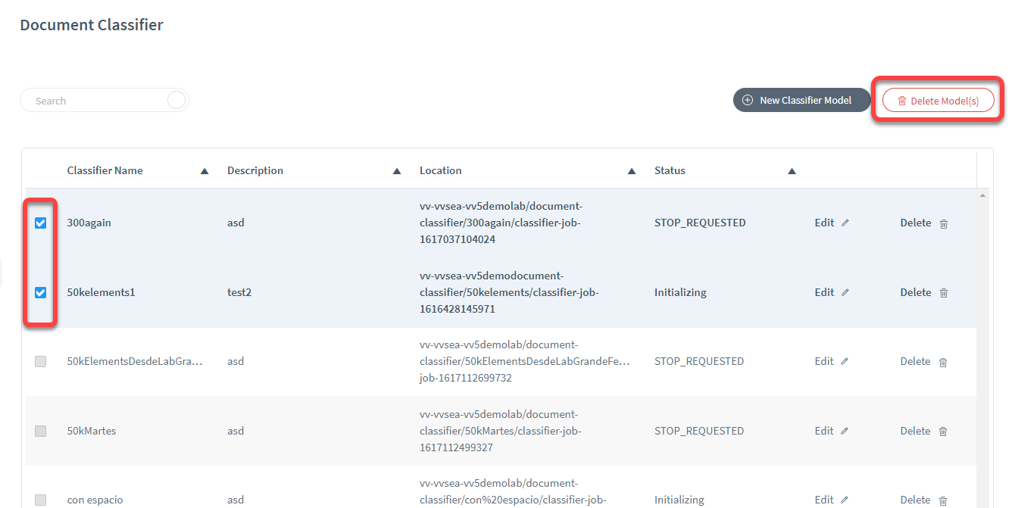Click Edit link for 50kMartes
The image size is (1018, 508).
[824, 431]
